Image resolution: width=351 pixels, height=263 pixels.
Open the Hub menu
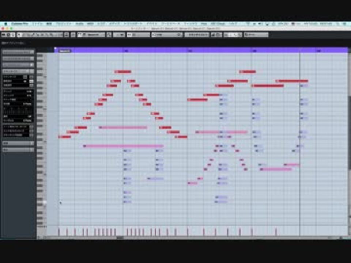click(204, 23)
